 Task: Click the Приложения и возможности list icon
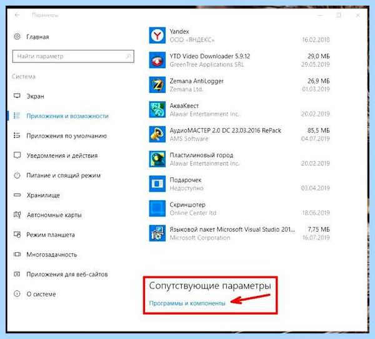tap(17, 115)
